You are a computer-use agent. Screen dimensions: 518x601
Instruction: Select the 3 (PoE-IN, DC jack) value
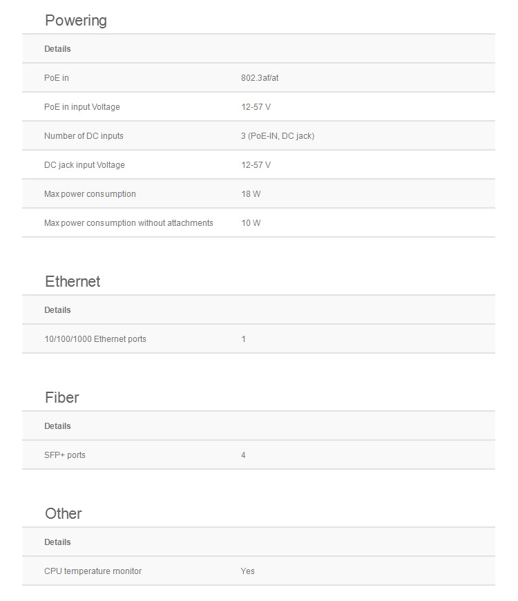click(278, 136)
